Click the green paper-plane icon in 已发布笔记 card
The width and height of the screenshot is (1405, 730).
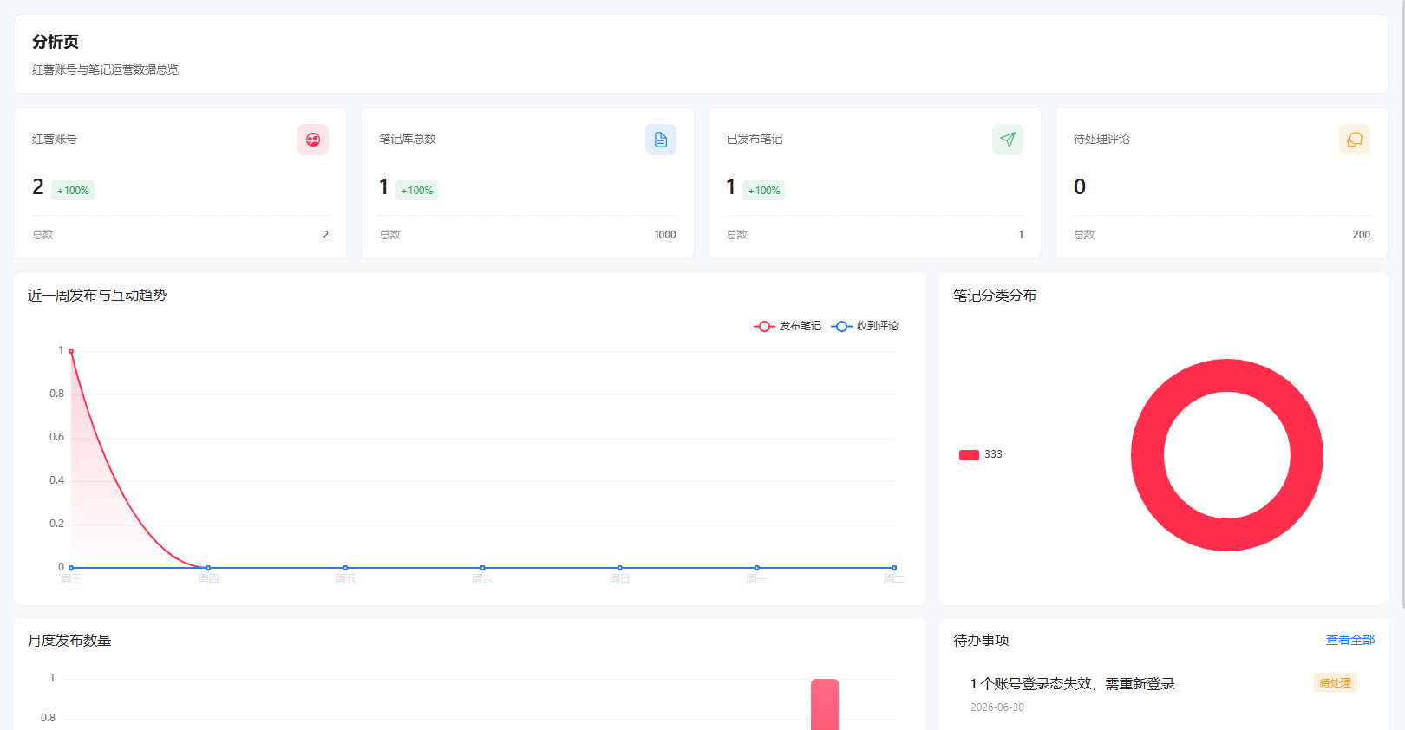1008,140
